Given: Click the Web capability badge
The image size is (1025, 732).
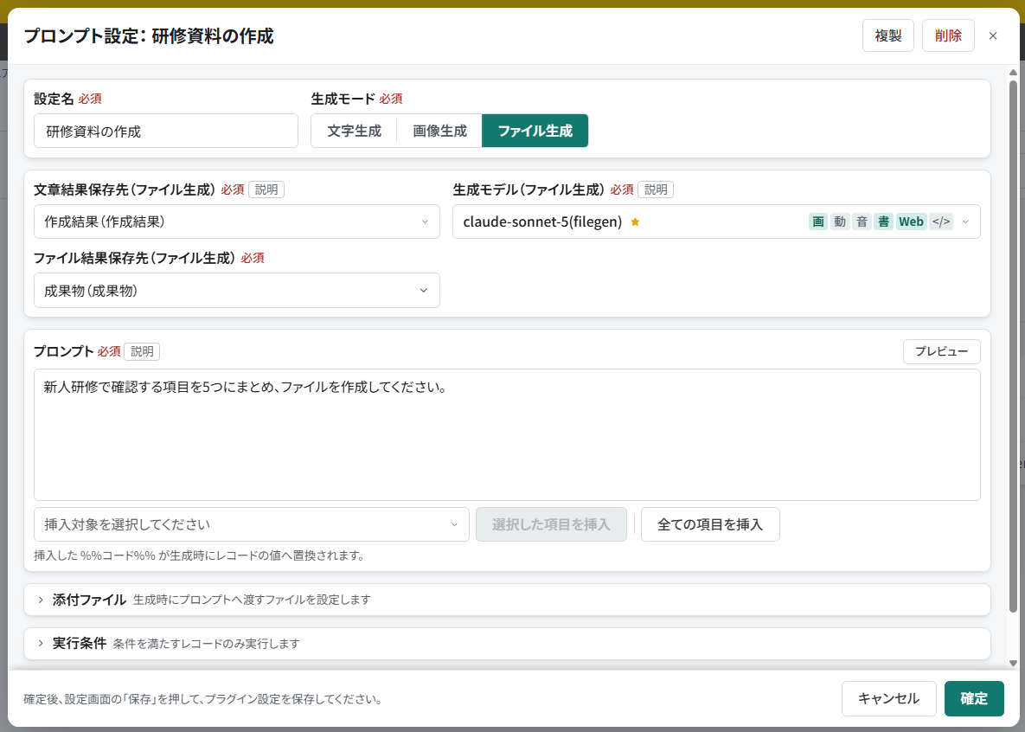Looking at the screenshot, I should [x=912, y=222].
